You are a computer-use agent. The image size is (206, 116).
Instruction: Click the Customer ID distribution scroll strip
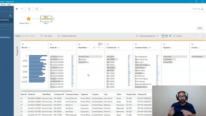[x=129, y=71]
